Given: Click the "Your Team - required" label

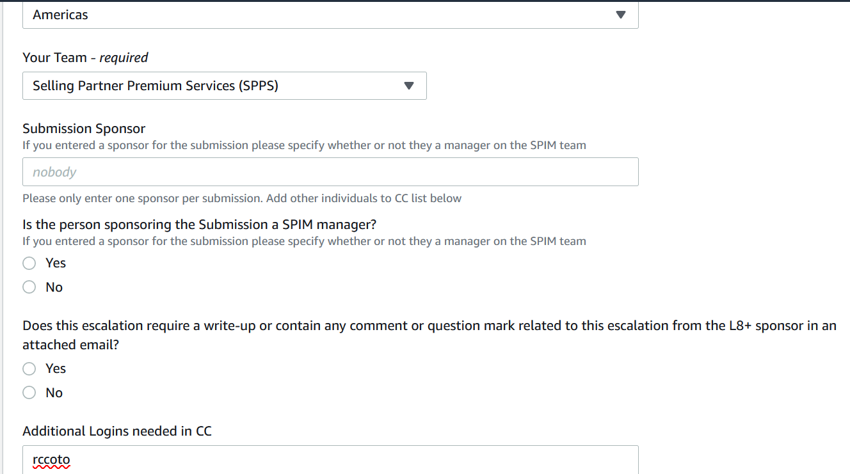Looking at the screenshot, I should (x=85, y=58).
